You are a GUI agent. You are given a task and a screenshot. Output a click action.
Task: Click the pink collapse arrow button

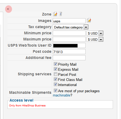point(9,9)
